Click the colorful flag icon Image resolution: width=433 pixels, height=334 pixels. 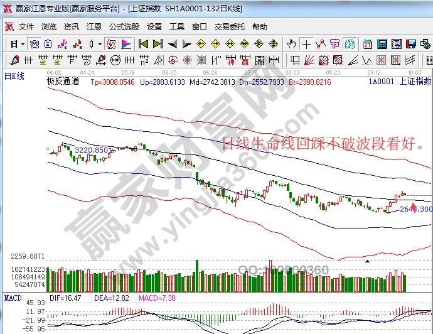(126, 44)
